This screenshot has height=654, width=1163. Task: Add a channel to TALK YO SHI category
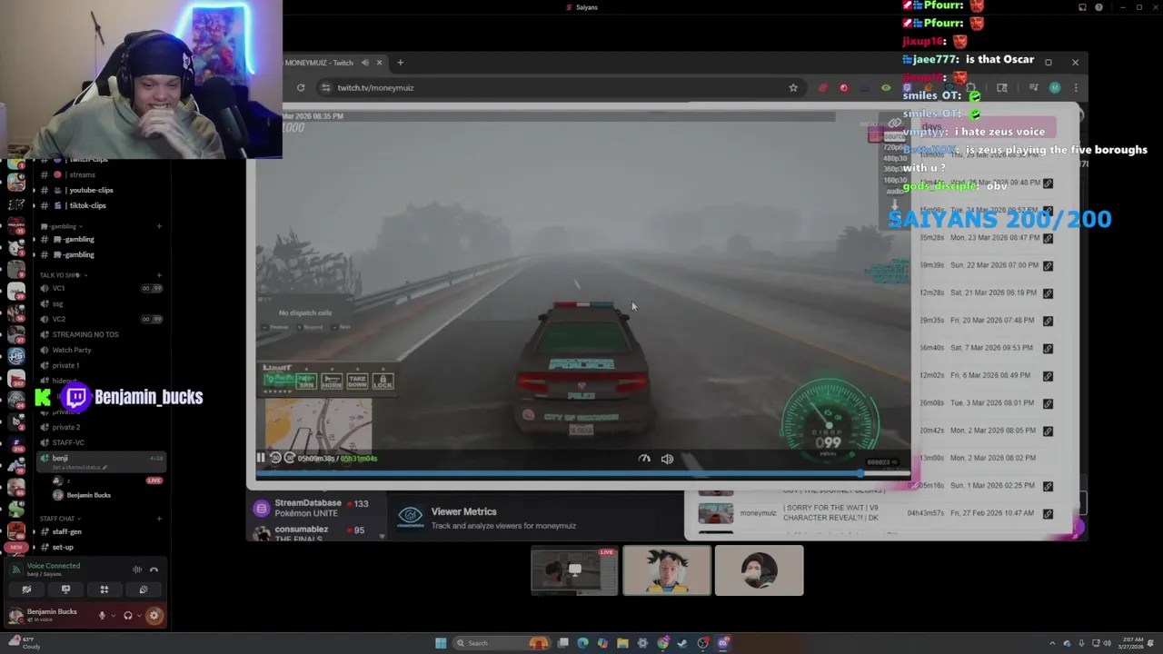(159, 275)
